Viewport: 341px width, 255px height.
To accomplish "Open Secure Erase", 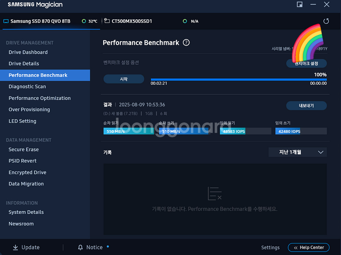I will (x=24, y=150).
